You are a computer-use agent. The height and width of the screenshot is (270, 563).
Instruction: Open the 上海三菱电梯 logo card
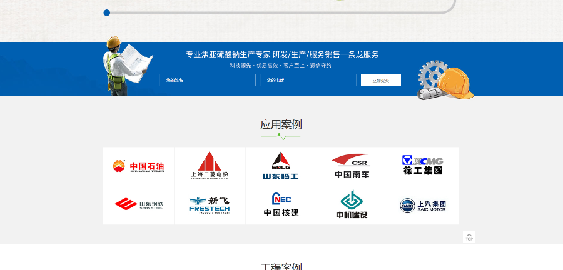click(x=210, y=166)
